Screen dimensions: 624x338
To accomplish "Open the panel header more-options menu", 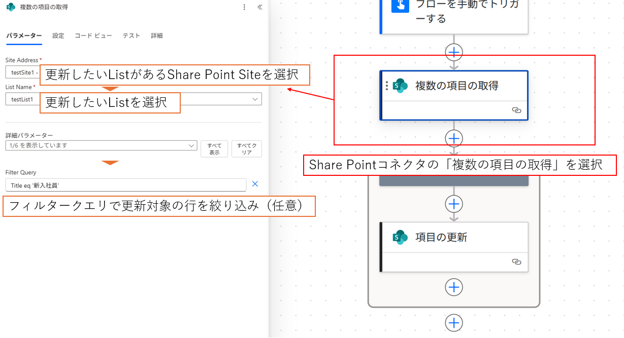I will pyautogui.click(x=244, y=7).
